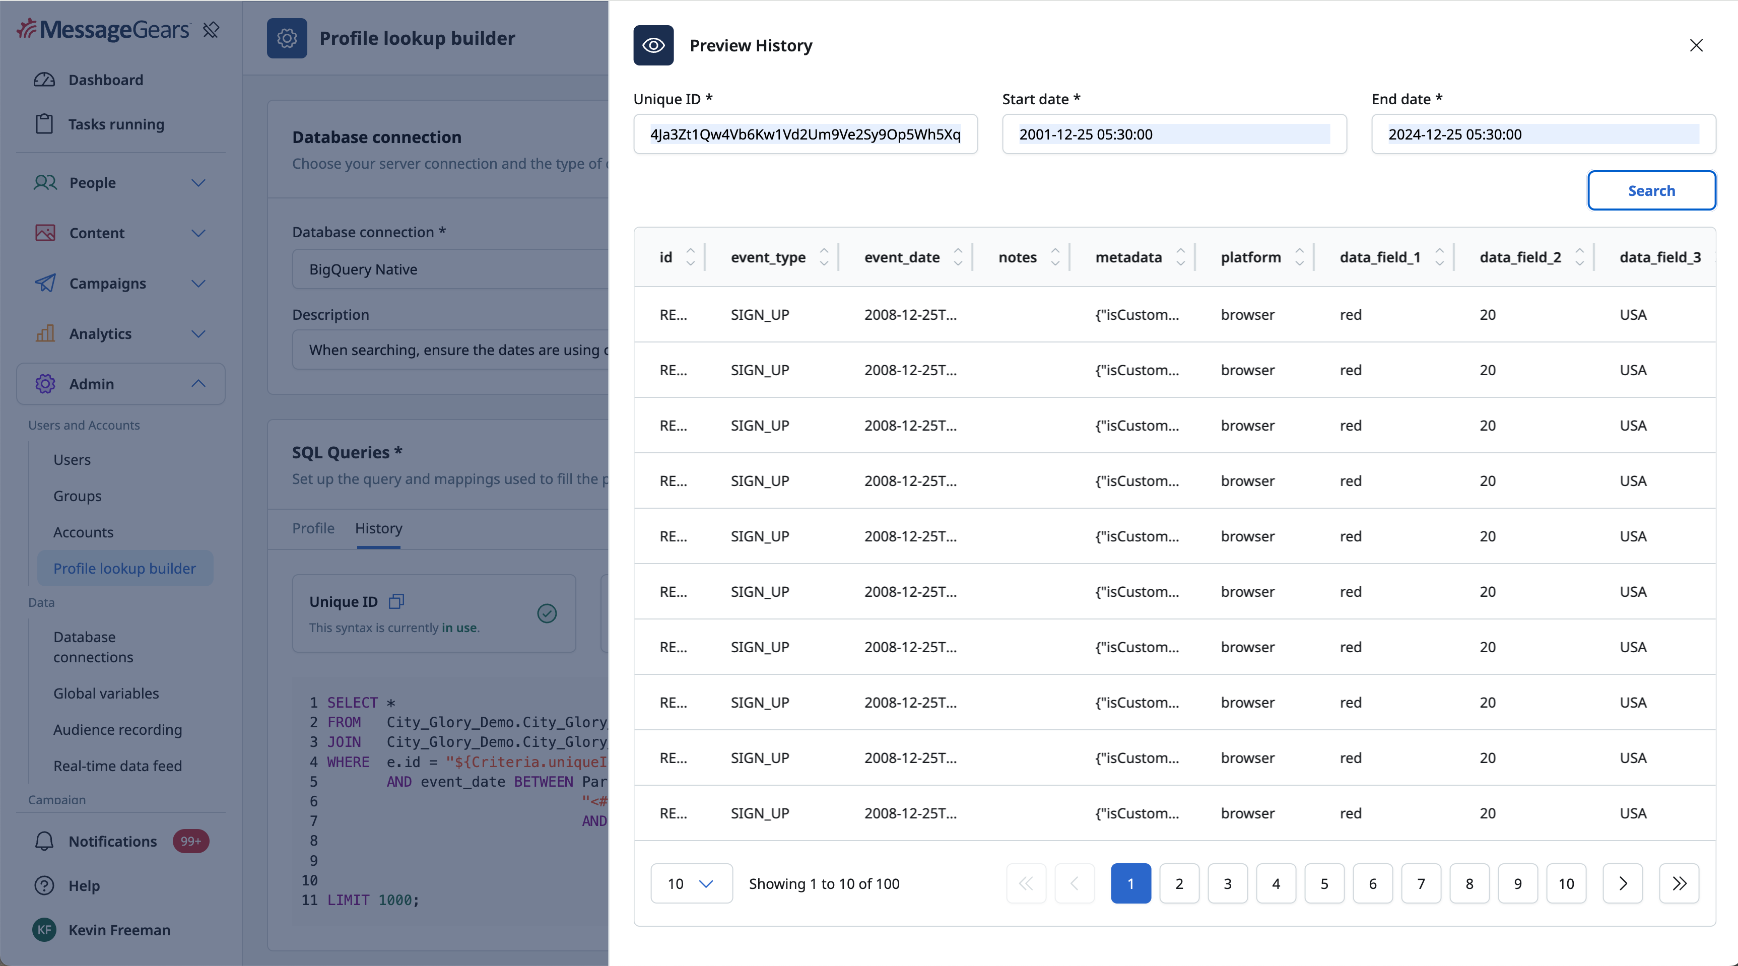Open Audience recording page
This screenshot has width=1738, height=966.
coord(117,730)
